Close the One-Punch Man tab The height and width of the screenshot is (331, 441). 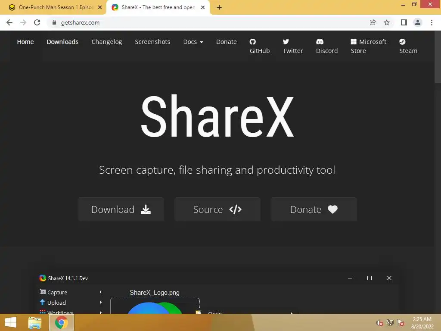pyautogui.click(x=100, y=8)
